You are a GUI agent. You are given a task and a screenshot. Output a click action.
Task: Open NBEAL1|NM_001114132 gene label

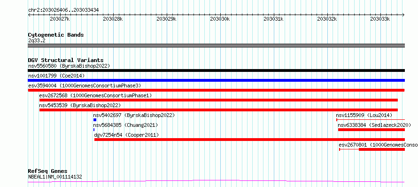point(55,177)
